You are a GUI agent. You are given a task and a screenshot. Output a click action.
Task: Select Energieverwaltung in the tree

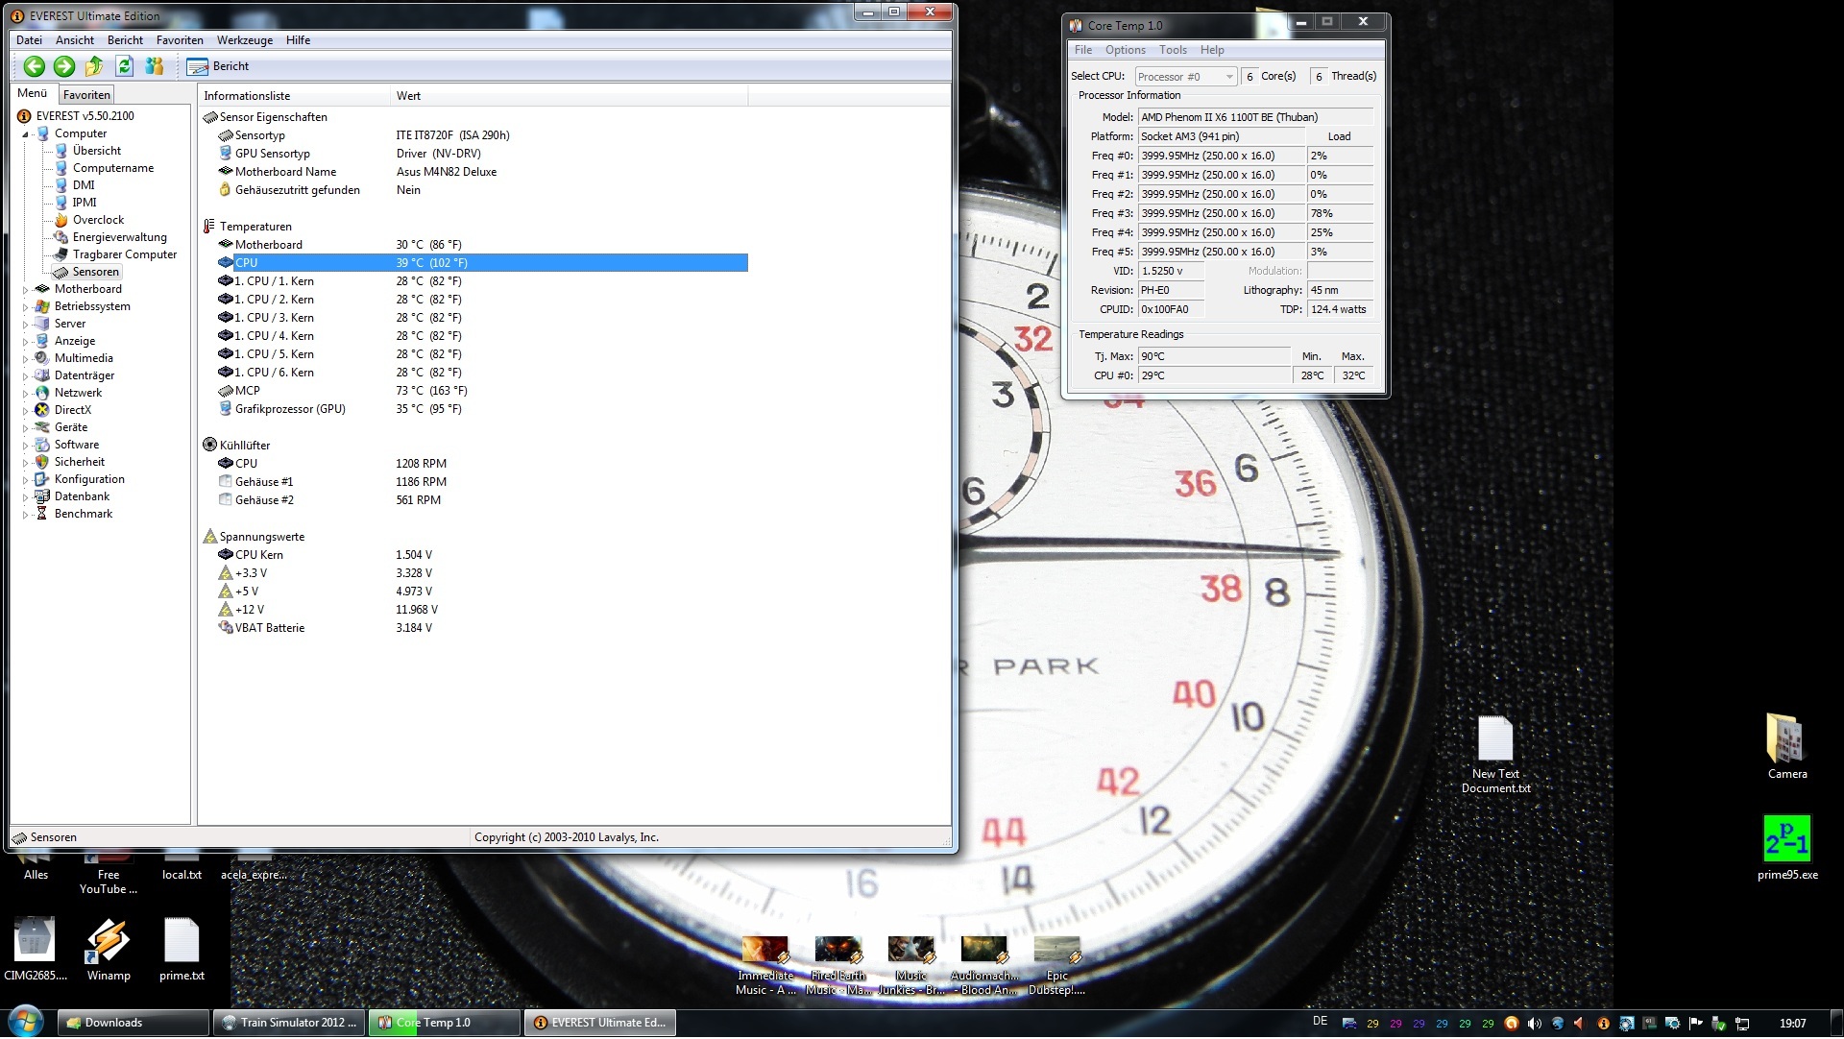(120, 237)
